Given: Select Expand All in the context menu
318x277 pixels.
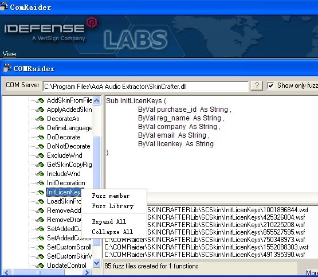Looking at the screenshot, I should (109, 221).
